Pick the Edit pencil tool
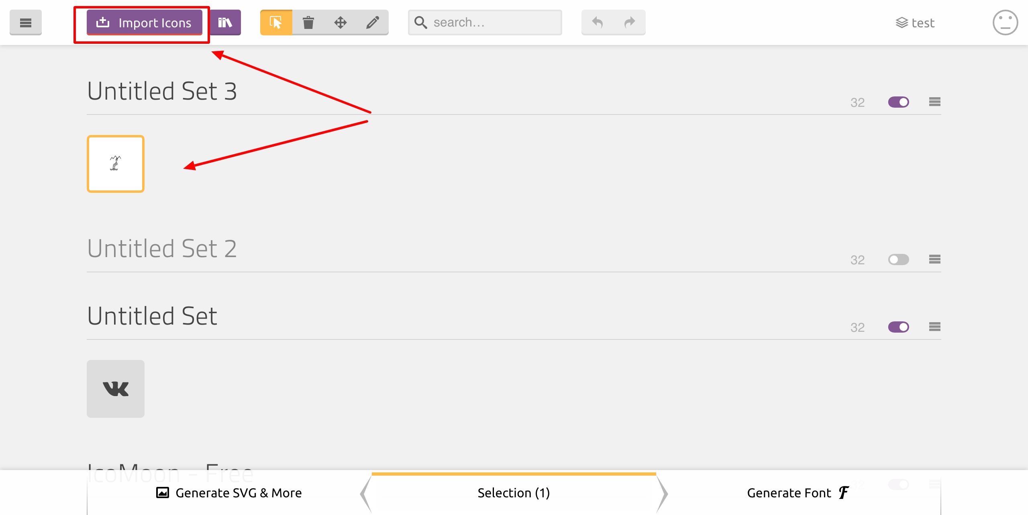The image size is (1028, 515). coord(372,22)
